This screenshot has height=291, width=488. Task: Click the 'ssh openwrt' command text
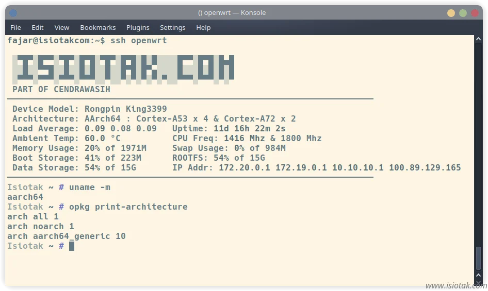[138, 40]
